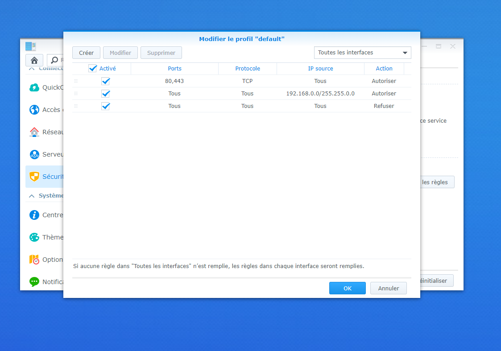Click the Thème palette icon
This screenshot has width=501, height=351.
pyautogui.click(x=34, y=237)
